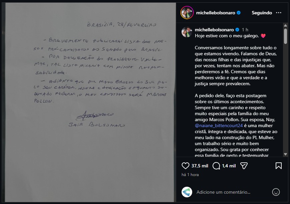Like the post with the heart icon
Viewport: 290px width, 204px height.
(x=185, y=166)
